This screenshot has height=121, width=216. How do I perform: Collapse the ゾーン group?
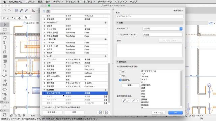(44, 56)
